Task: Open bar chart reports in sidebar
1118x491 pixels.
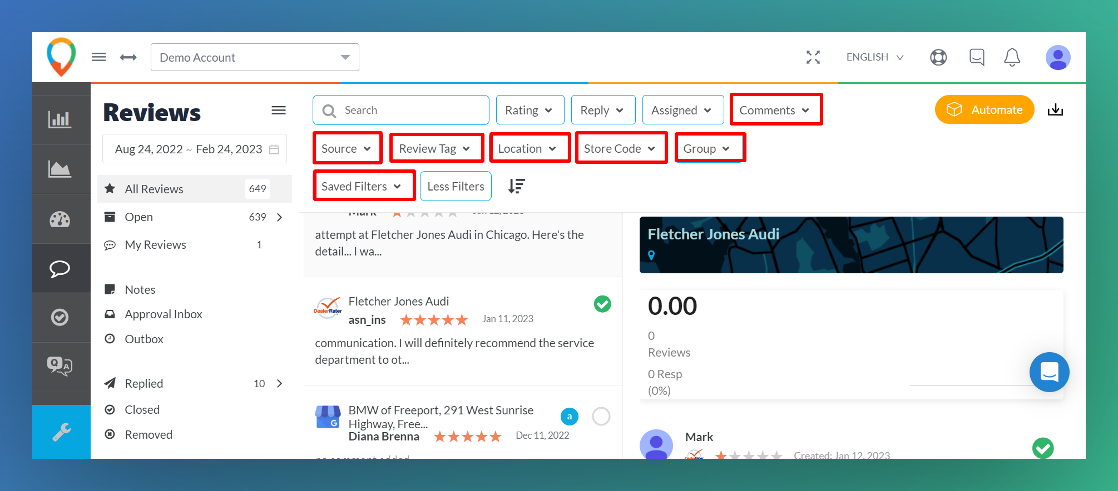Action: coord(60,119)
